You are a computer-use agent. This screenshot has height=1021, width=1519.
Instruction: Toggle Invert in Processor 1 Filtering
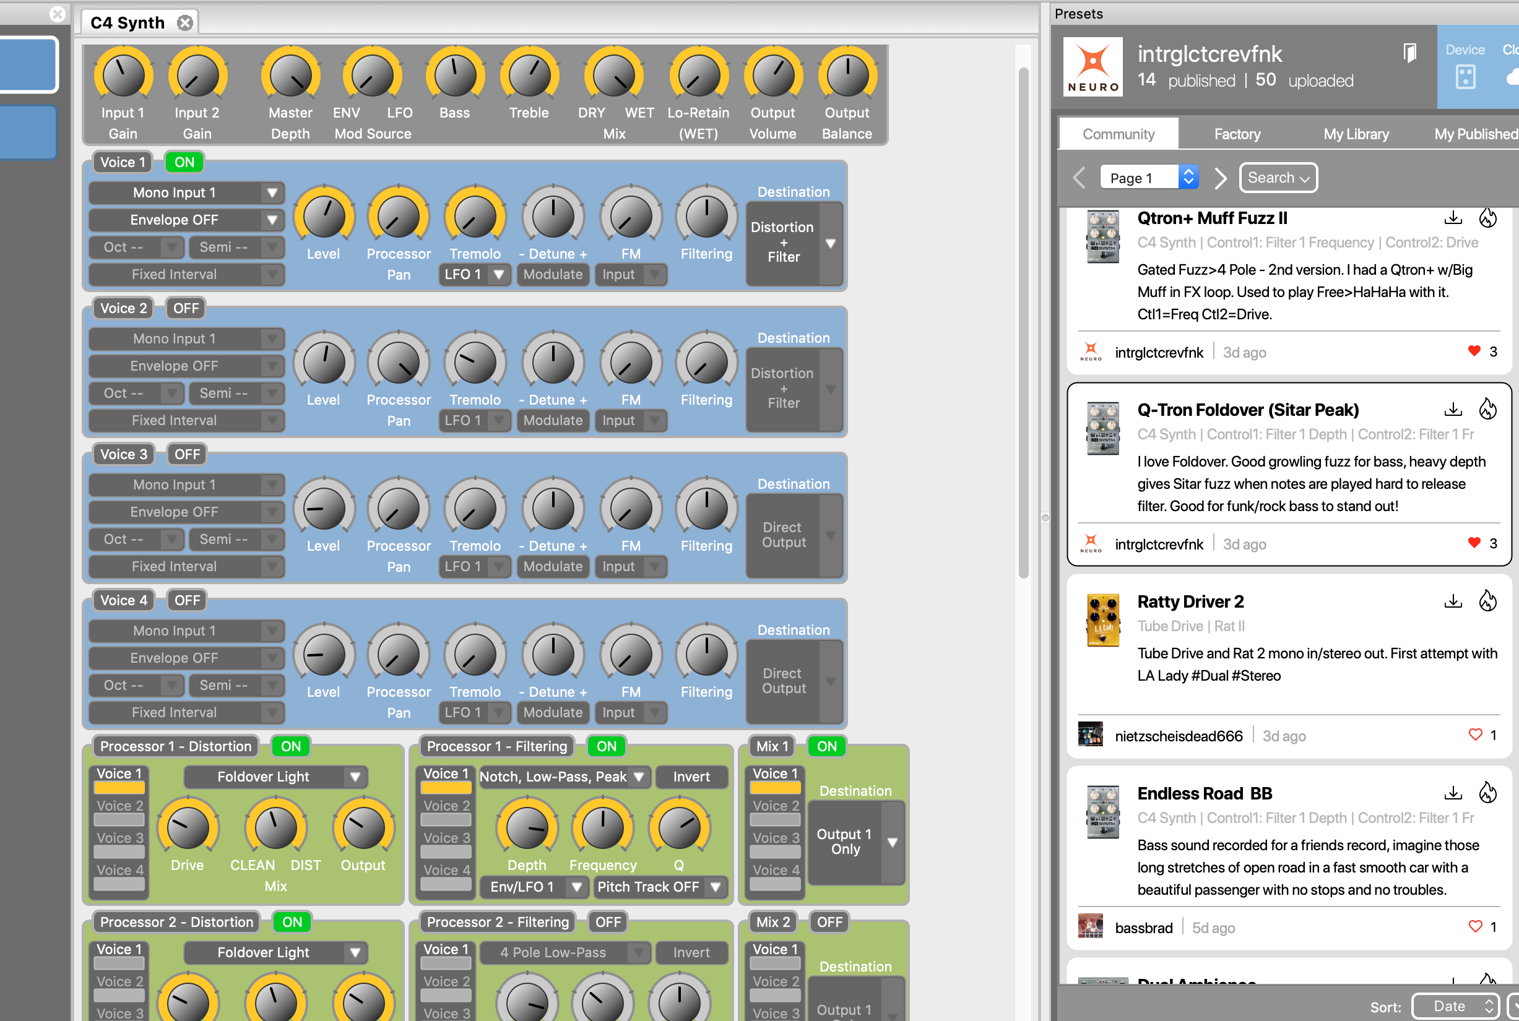tap(691, 777)
